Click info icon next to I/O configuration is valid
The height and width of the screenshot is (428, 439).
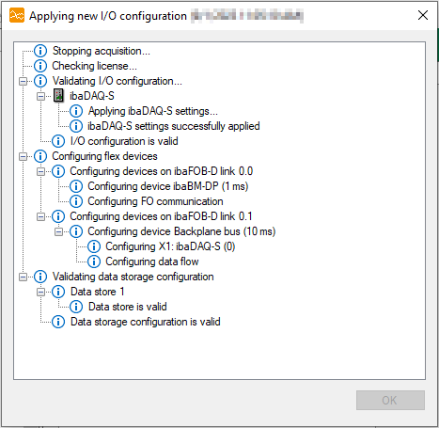click(x=58, y=141)
